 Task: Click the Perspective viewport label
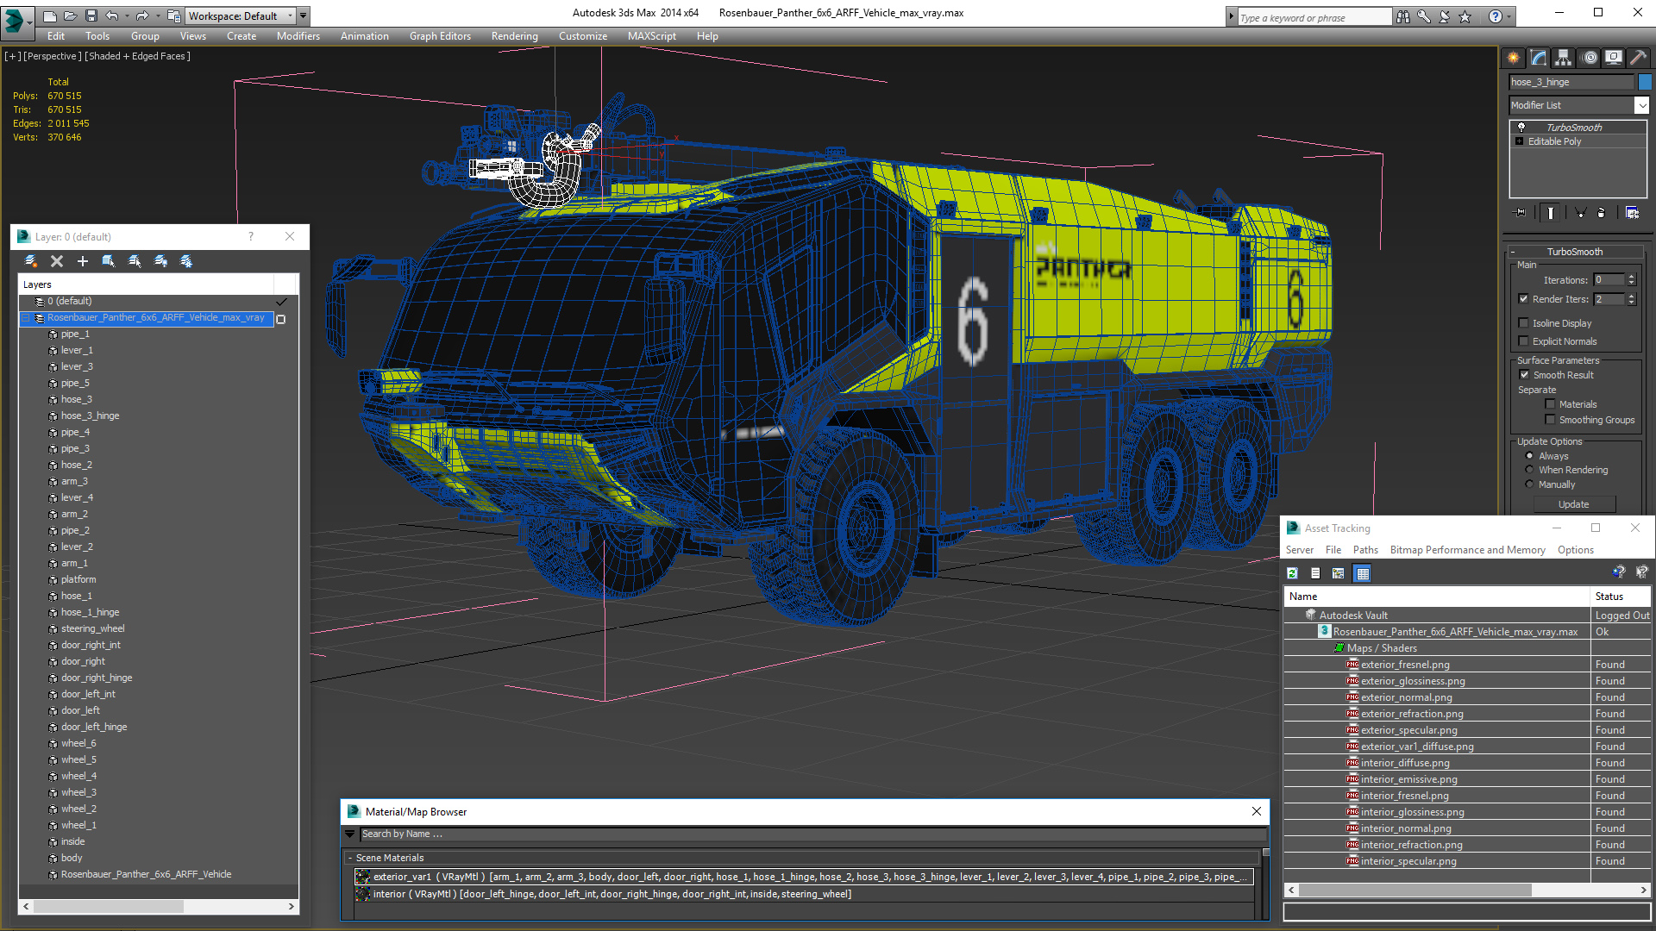pos(53,56)
